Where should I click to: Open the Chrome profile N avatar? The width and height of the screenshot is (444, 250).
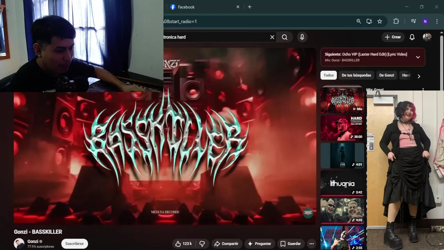pos(425,21)
